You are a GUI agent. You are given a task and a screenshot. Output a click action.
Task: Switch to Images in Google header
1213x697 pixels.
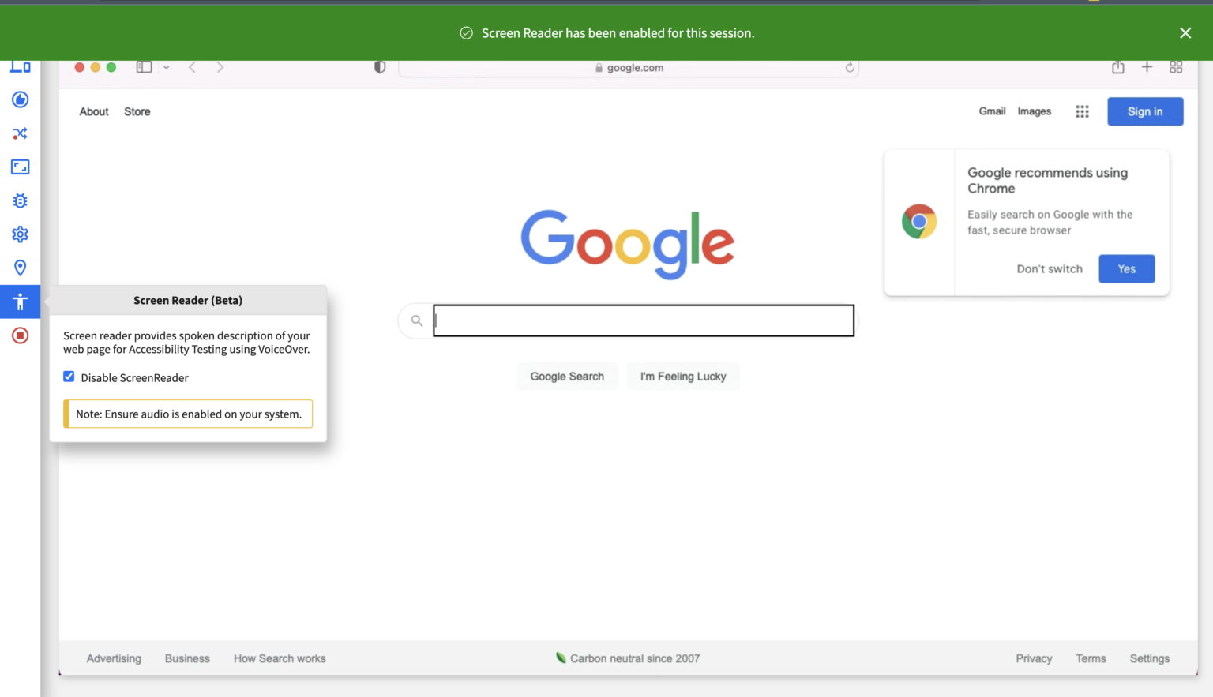tap(1034, 111)
